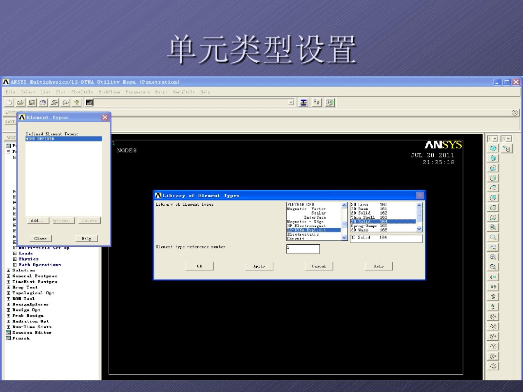This screenshot has width=523, height=392.
Task: Select 3D Link 160 element
Action: (x=383, y=205)
